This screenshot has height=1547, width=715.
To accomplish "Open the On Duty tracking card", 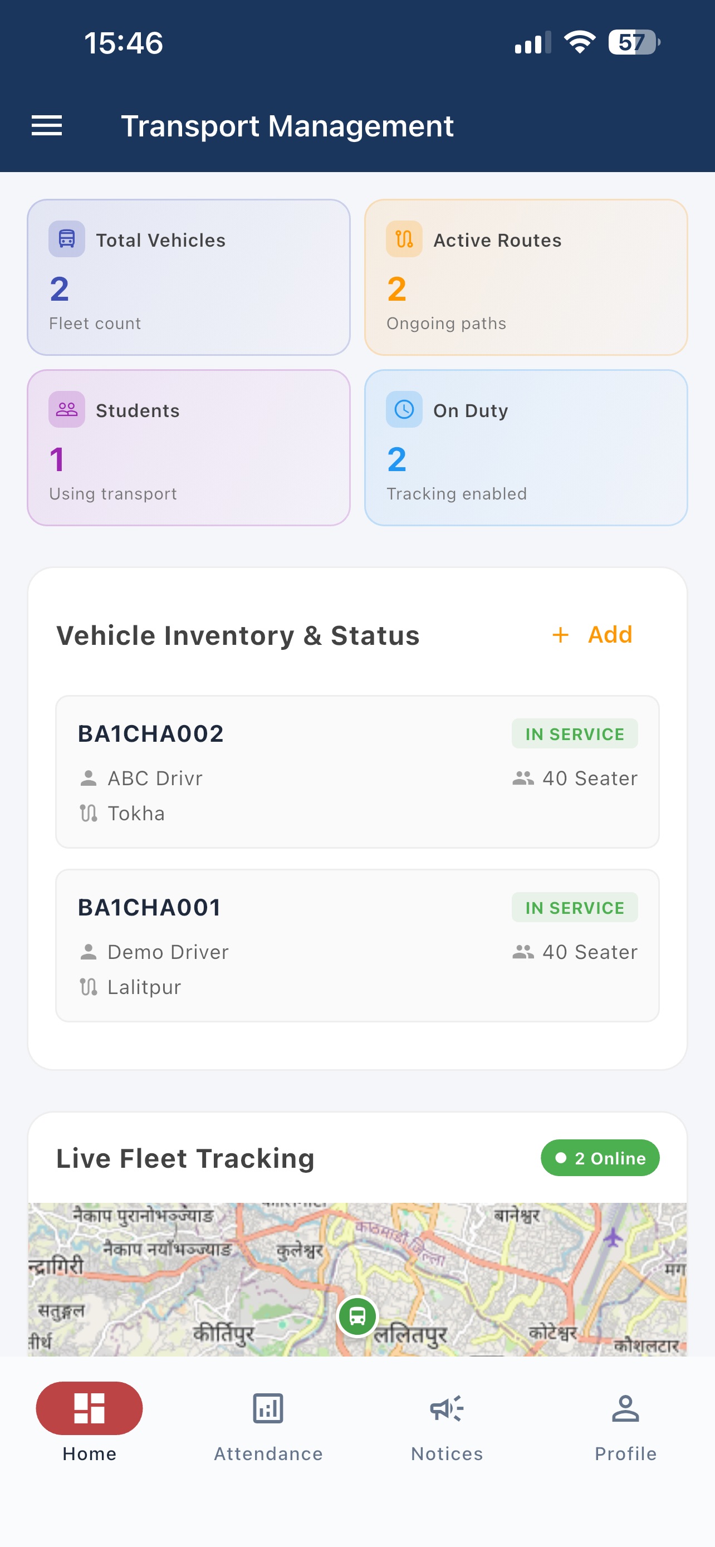I will [526, 448].
